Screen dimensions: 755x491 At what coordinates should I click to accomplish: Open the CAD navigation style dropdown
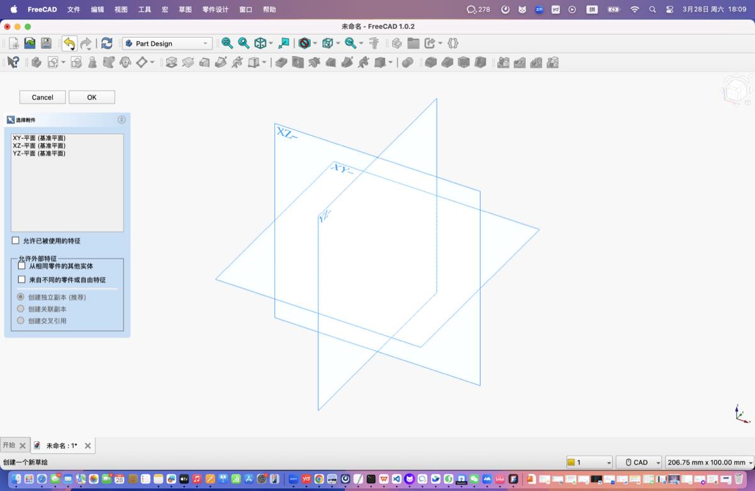point(639,462)
